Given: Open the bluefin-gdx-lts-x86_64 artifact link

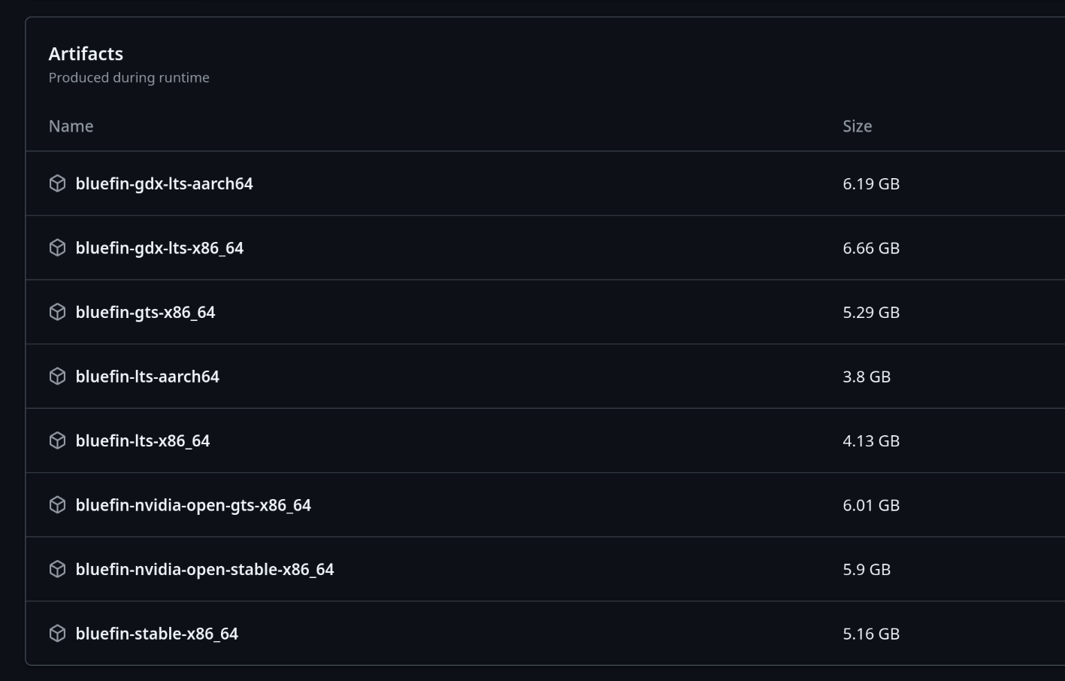Looking at the screenshot, I should coord(159,248).
